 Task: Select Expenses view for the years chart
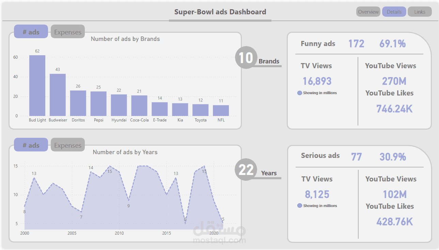[67, 145]
